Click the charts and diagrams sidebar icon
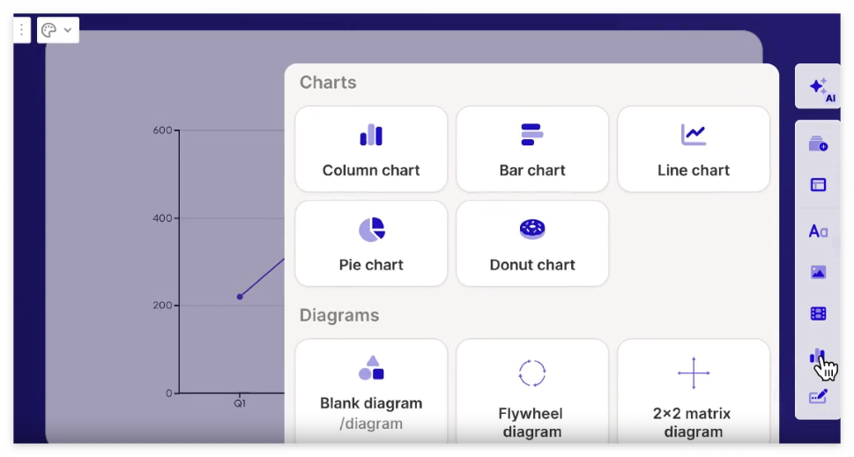 tap(817, 357)
